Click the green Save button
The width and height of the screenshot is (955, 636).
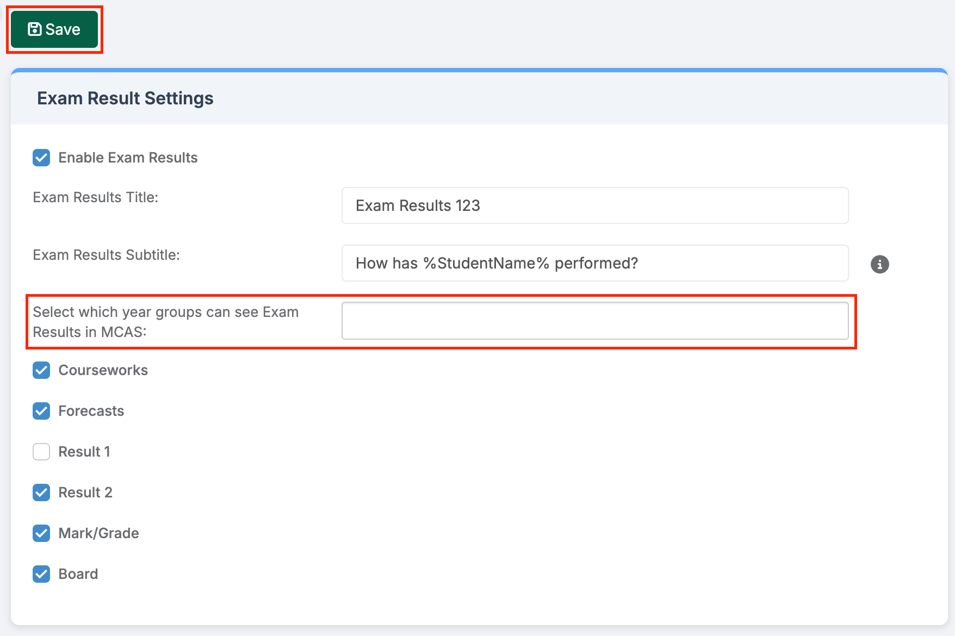coord(54,29)
